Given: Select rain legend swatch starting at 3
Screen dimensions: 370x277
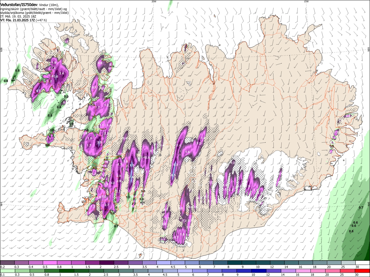Looking at the screenshot, I should 126,271.
